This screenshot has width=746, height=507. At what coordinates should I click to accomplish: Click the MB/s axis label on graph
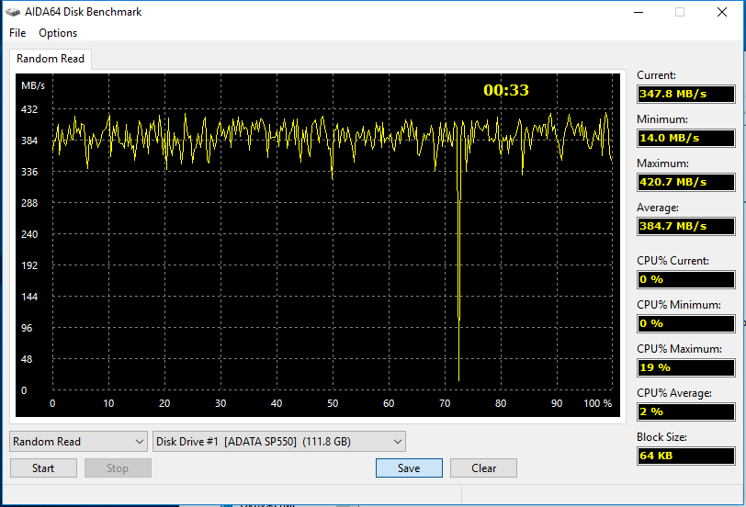(x=33, y=85)
